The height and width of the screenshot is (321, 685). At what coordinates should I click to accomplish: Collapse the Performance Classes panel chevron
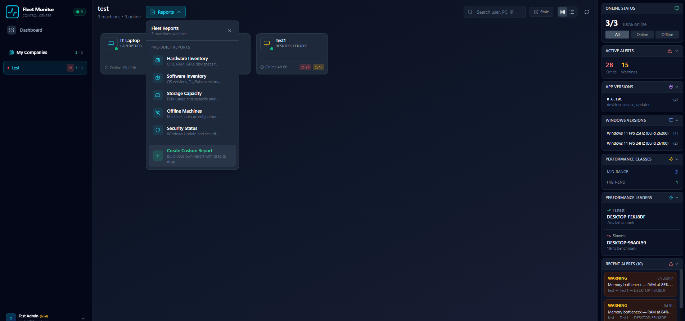point(677,159)
